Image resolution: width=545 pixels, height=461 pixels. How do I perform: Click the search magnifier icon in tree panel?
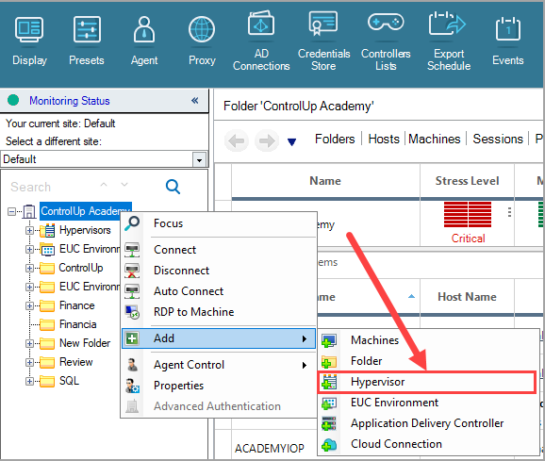pyautogui.click(x=173, y=187)
